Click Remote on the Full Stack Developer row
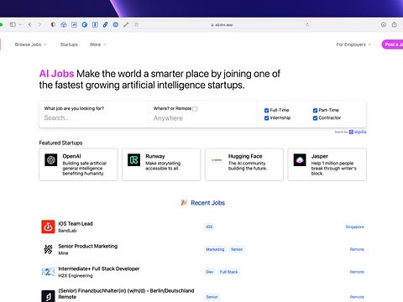403x302 pixels. tap(357, 272)
